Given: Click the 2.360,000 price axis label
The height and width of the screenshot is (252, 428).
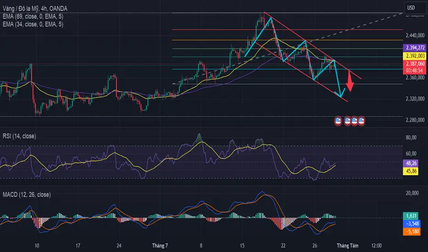Looking at the screenshot, I should [415, 77].
